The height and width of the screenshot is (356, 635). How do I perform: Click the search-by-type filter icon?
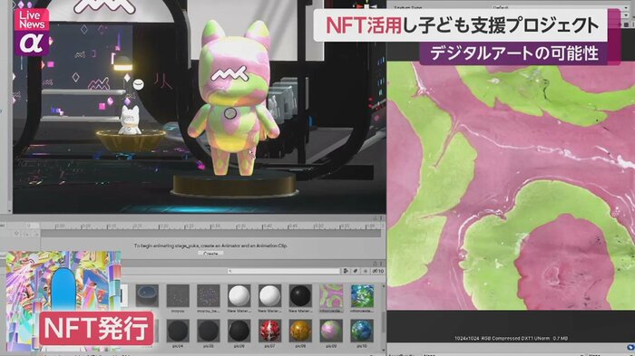[x=346, y=271]
